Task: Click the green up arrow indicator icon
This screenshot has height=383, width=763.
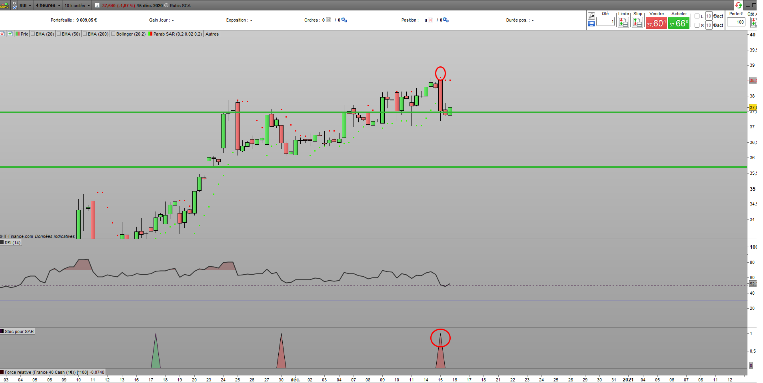Action: 10,34
